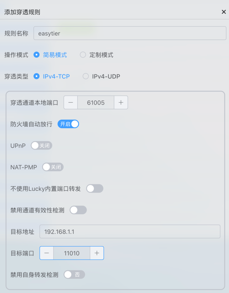This screenshot has width=229, height=293.
Task: Toggle 禁用自身转发检测 switch
Action: (x=74, y=275)
